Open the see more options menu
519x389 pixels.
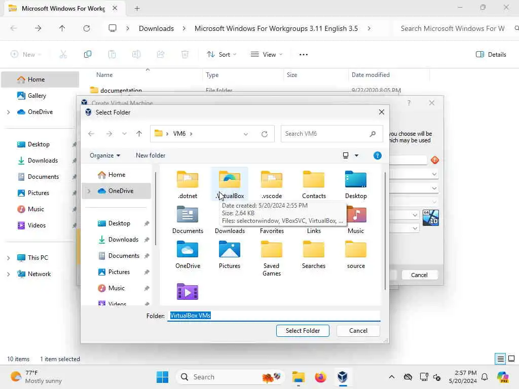click(x=304, y=54)
